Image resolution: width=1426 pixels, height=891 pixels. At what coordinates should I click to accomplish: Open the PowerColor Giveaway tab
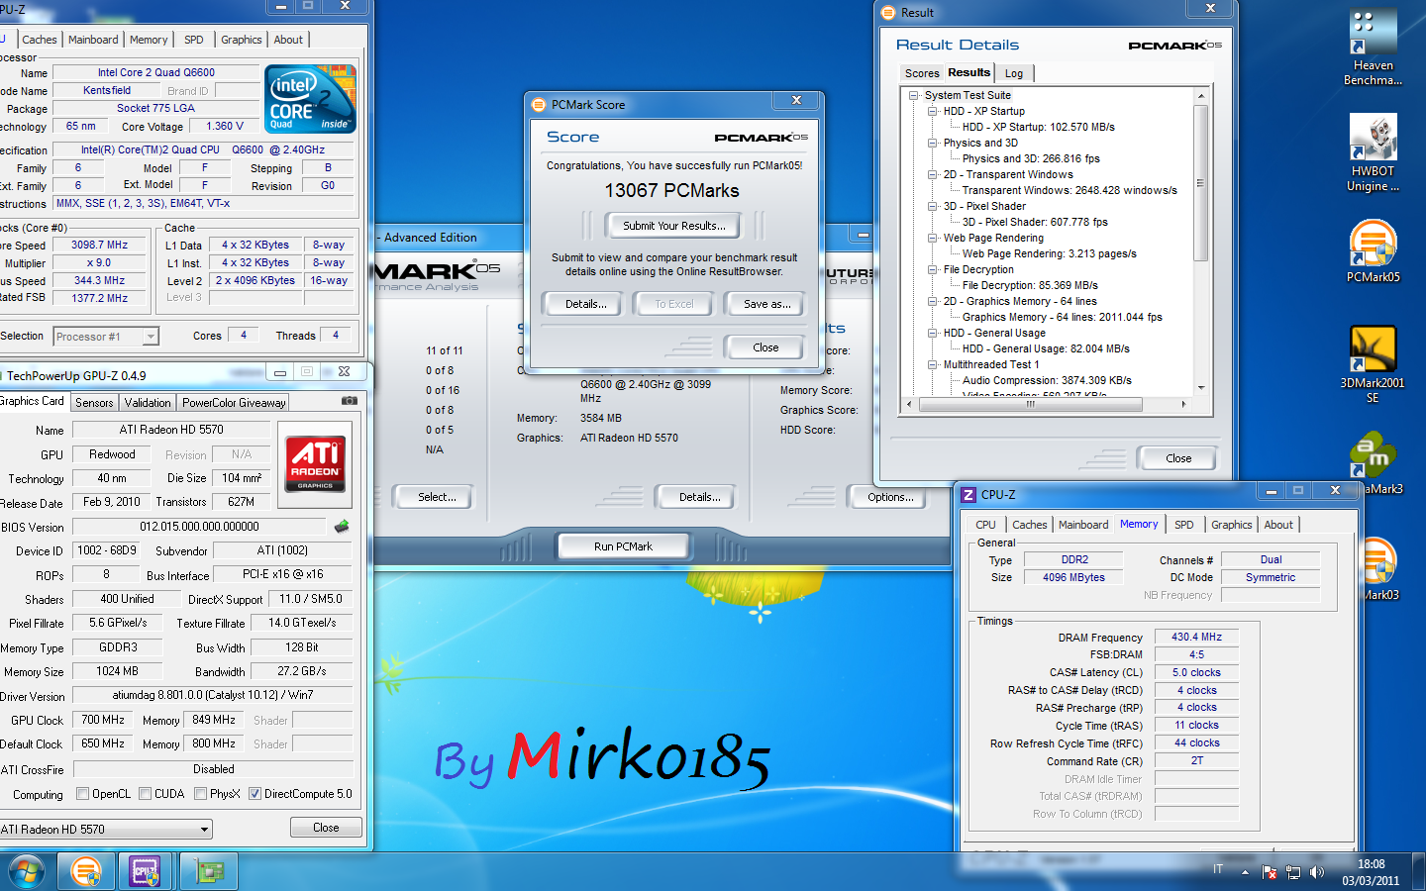pos(234,403)
